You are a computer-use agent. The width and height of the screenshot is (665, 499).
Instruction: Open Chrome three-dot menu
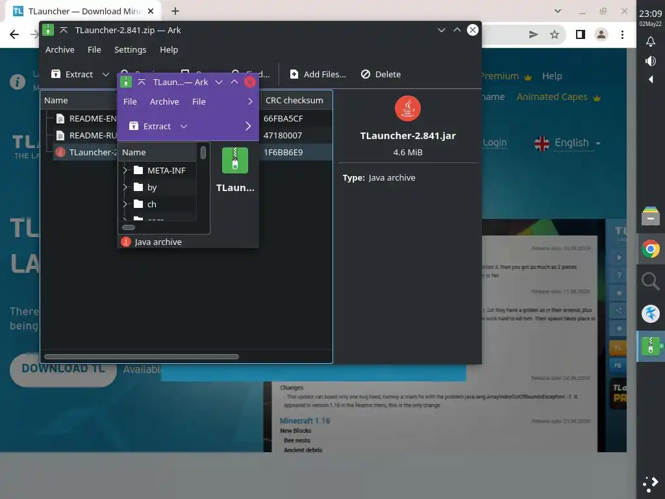622,34
